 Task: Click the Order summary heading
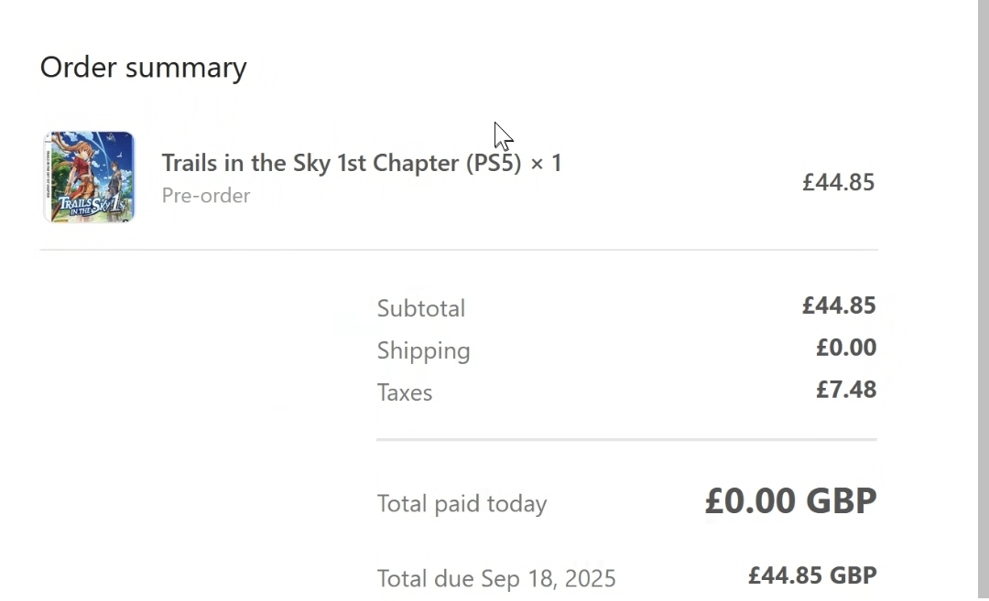click(x=144, y=68)
